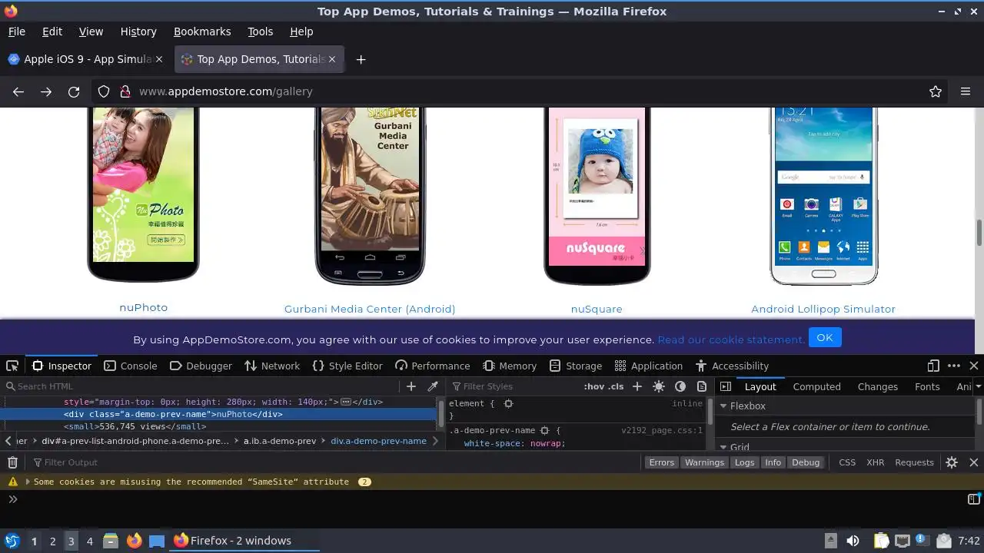
Task: Toggle the .cls classes panel
Action: tap(616, 386)
